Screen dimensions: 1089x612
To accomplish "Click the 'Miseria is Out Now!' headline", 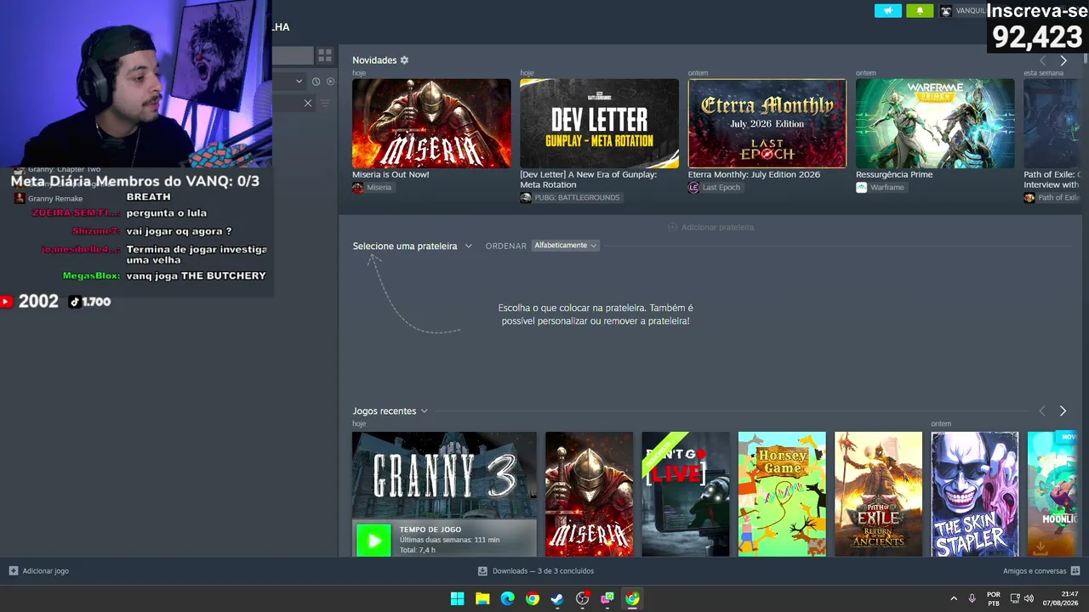I will point(391,174).
